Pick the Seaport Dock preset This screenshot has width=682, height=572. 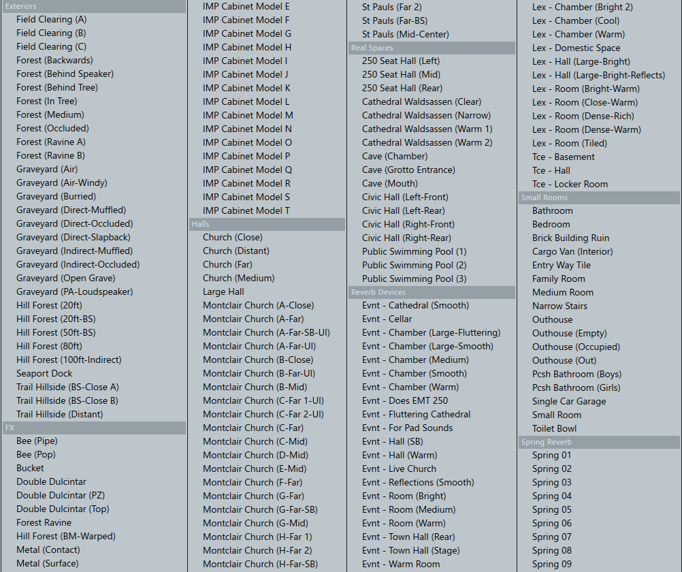pyautogui.click(x=44, y=374)
